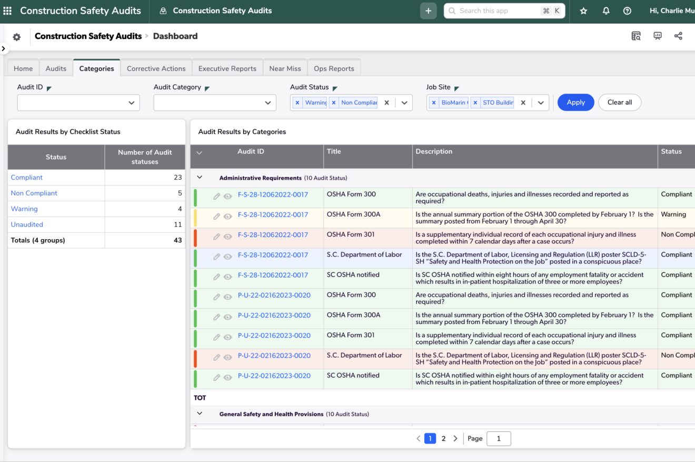
Task: Open the Near Miss tab
Action: pyautogui.click(x=285, y=68)
